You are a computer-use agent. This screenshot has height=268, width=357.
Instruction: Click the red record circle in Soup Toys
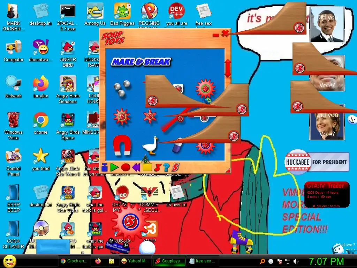(x=126, y=167)
